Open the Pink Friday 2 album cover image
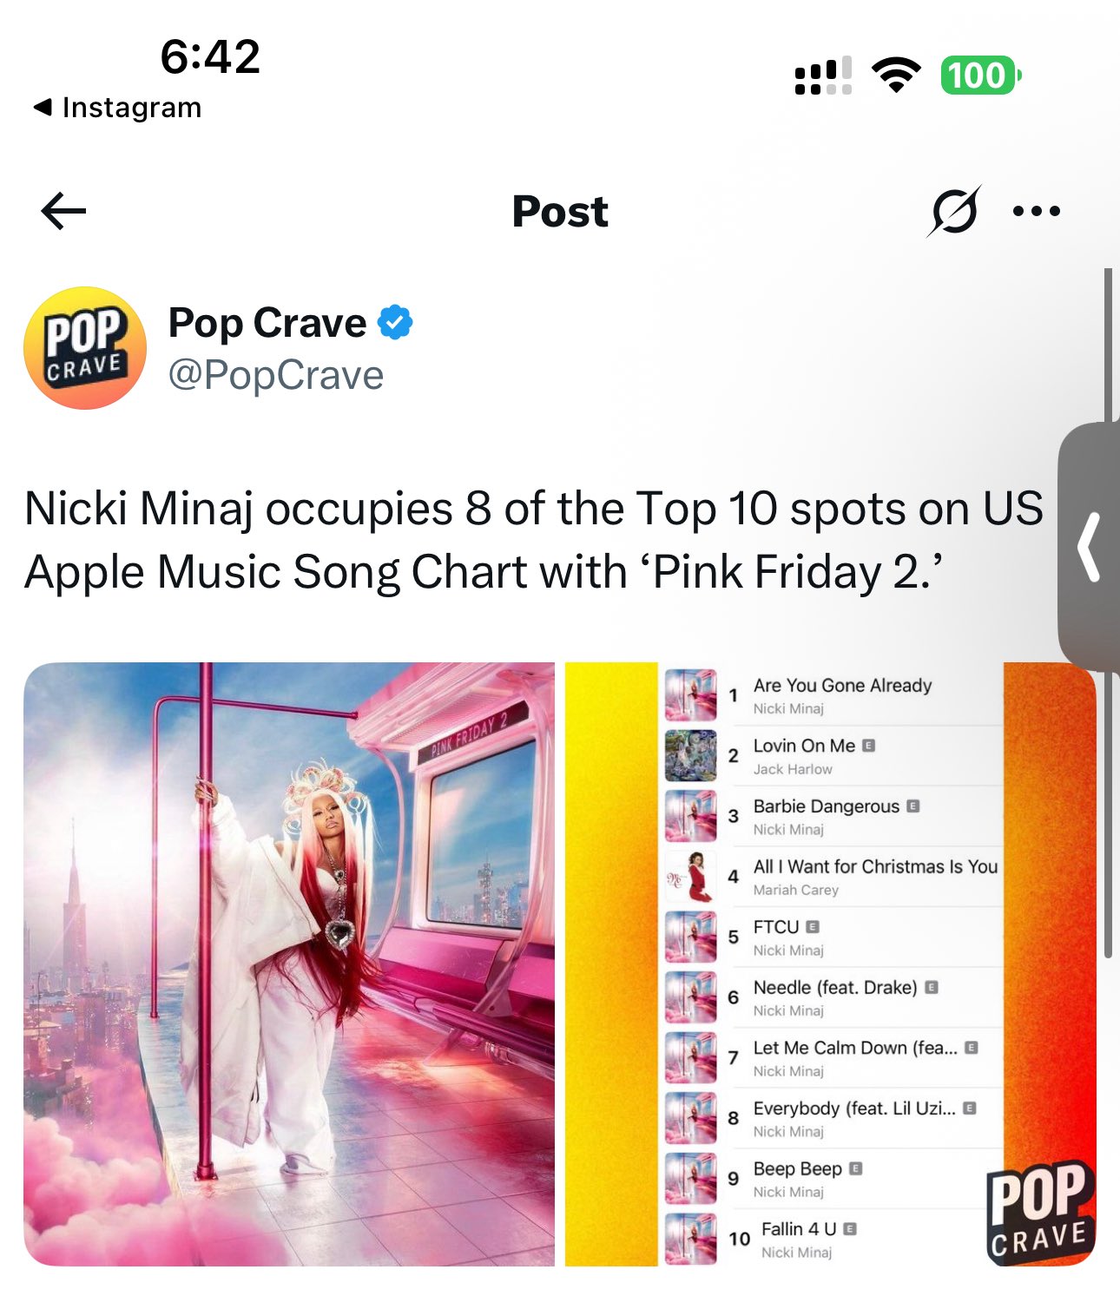 coord(289,964)
